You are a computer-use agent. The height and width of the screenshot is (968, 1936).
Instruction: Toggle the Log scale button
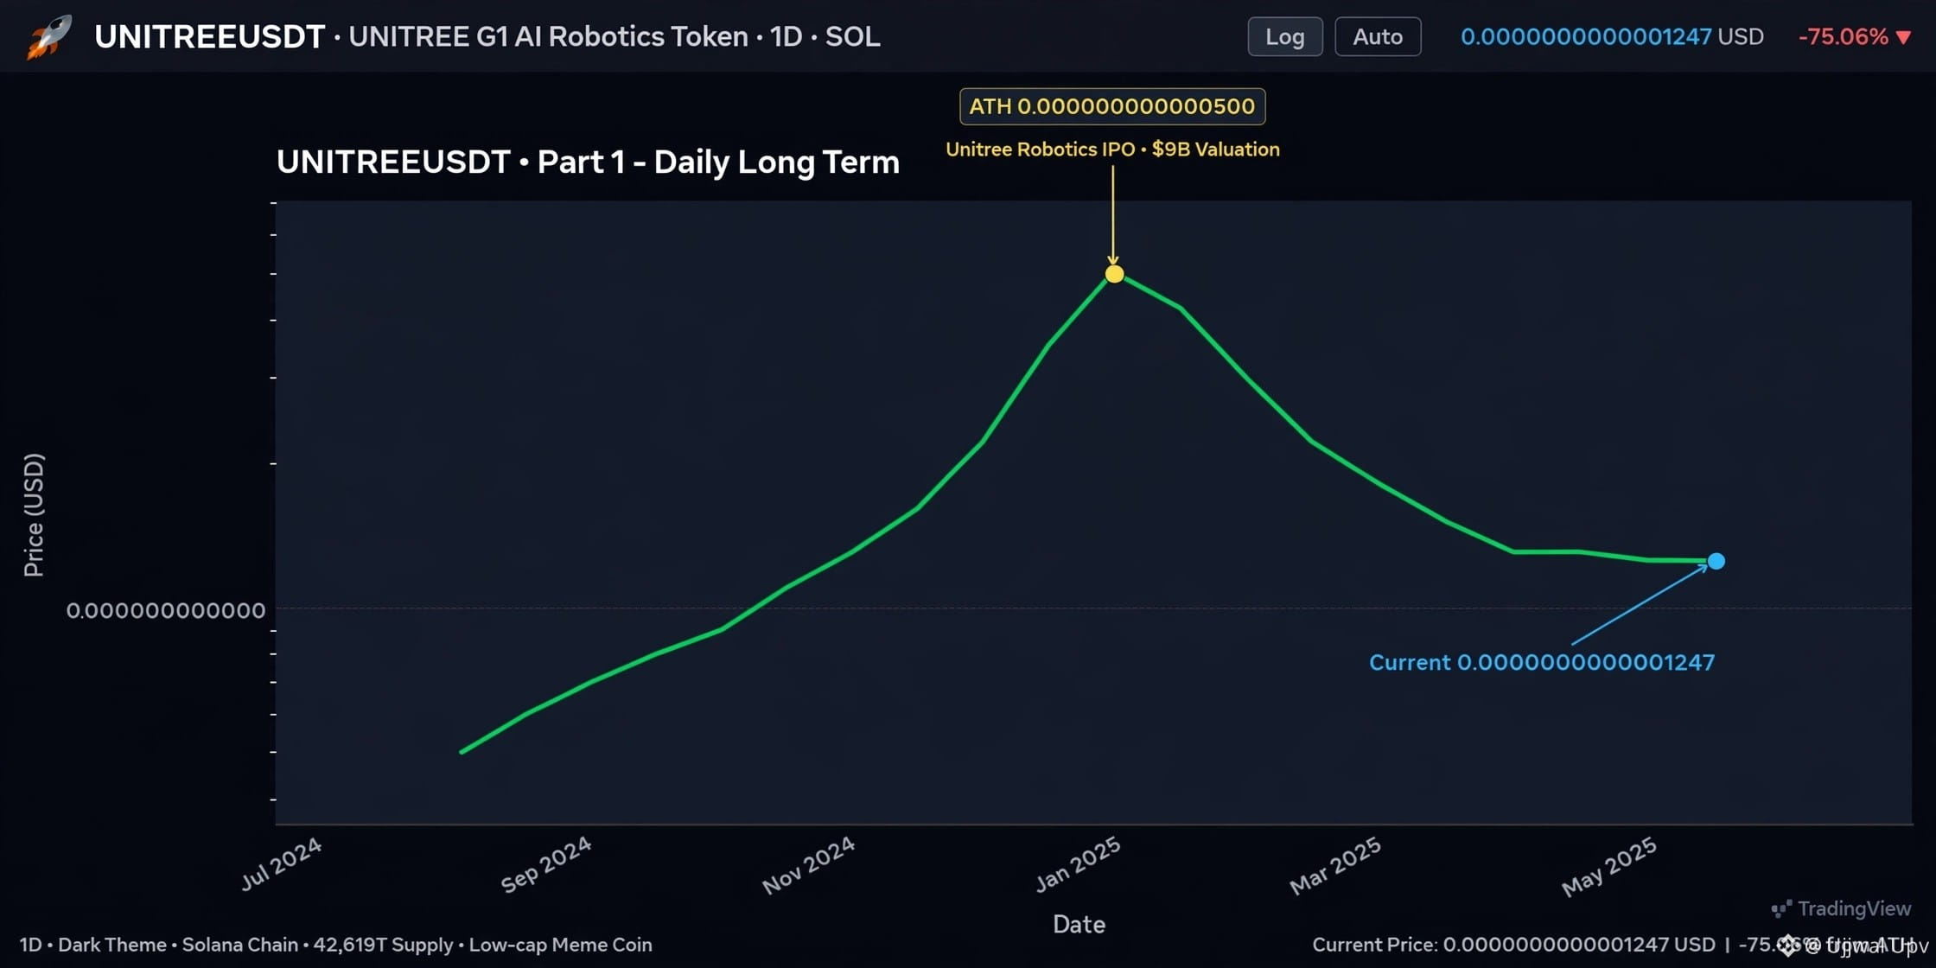pos(1284,36)
